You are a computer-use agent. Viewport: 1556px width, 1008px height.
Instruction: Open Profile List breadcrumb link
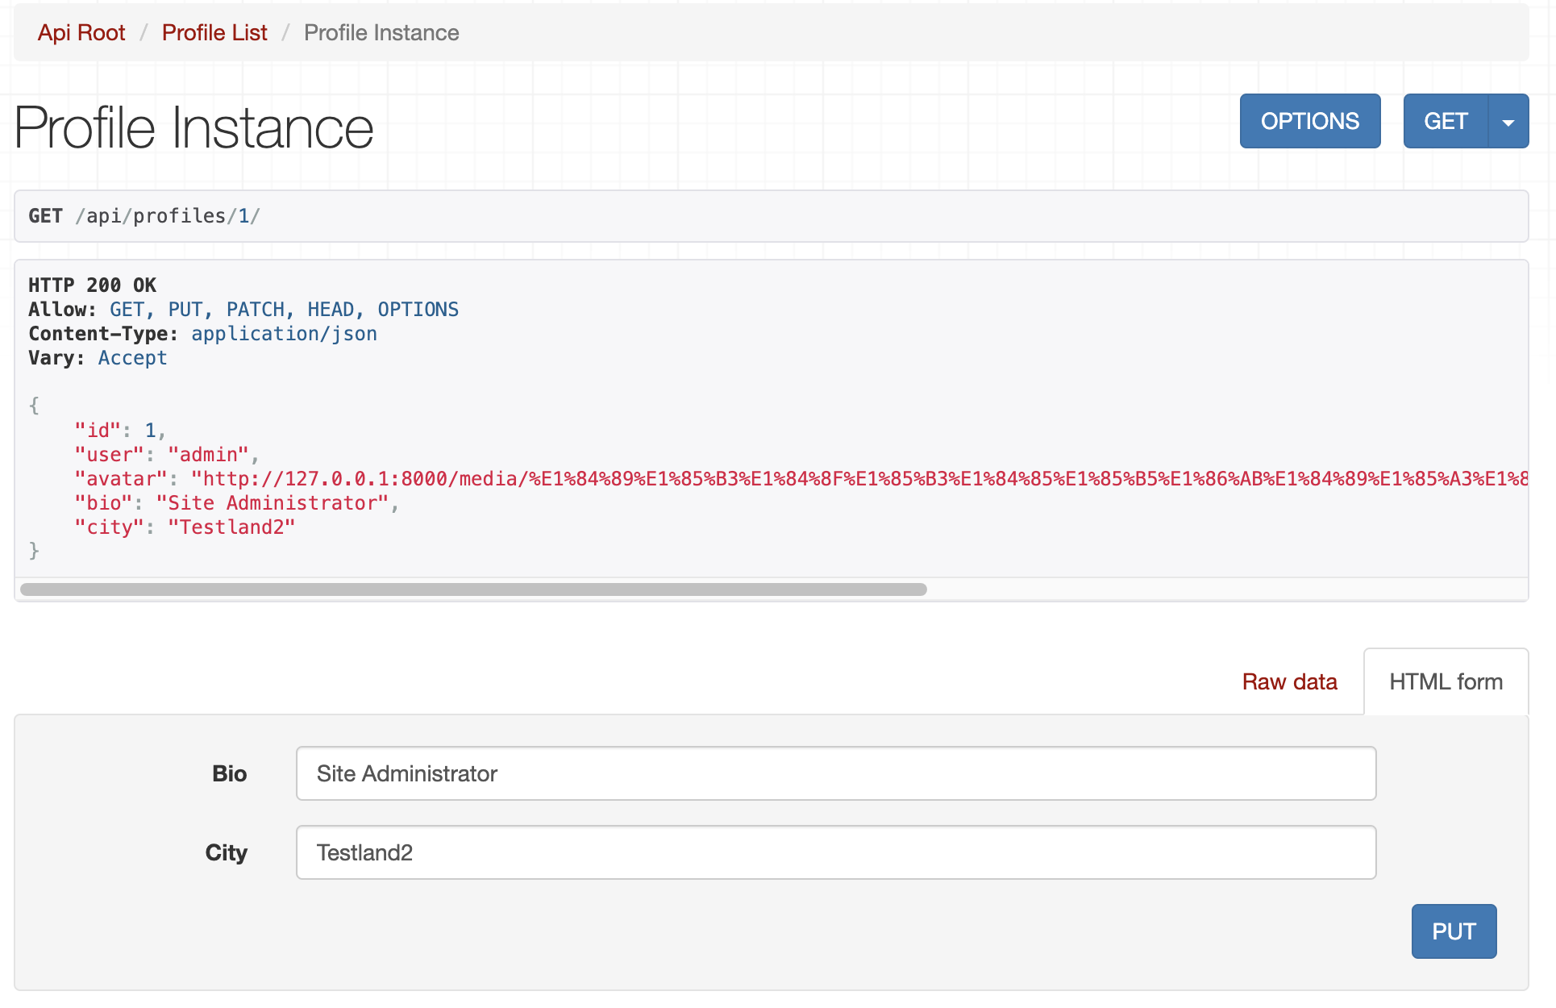[214, 33]
